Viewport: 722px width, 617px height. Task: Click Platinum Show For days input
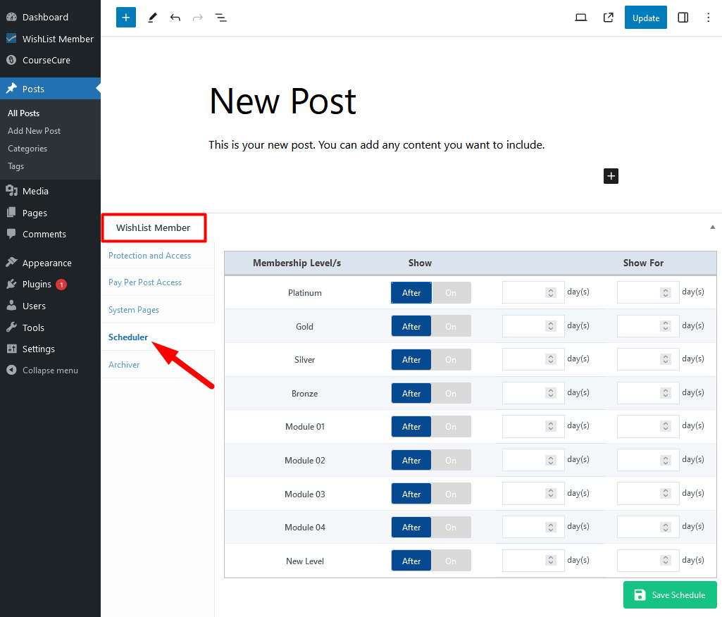(x=648, y=292)
